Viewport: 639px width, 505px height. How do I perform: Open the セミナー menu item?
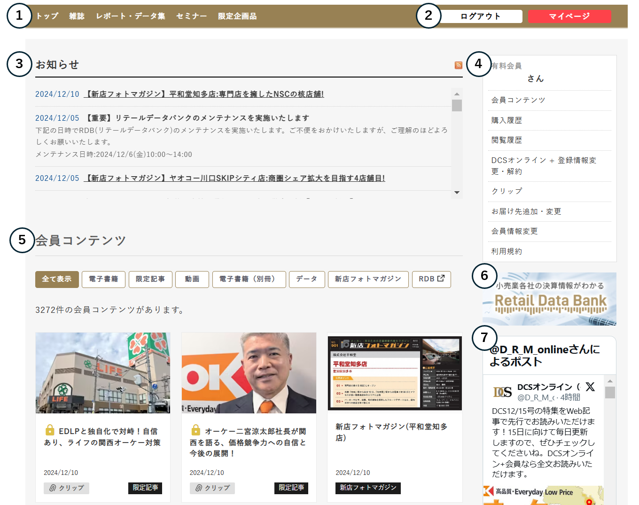pos(191,16)
